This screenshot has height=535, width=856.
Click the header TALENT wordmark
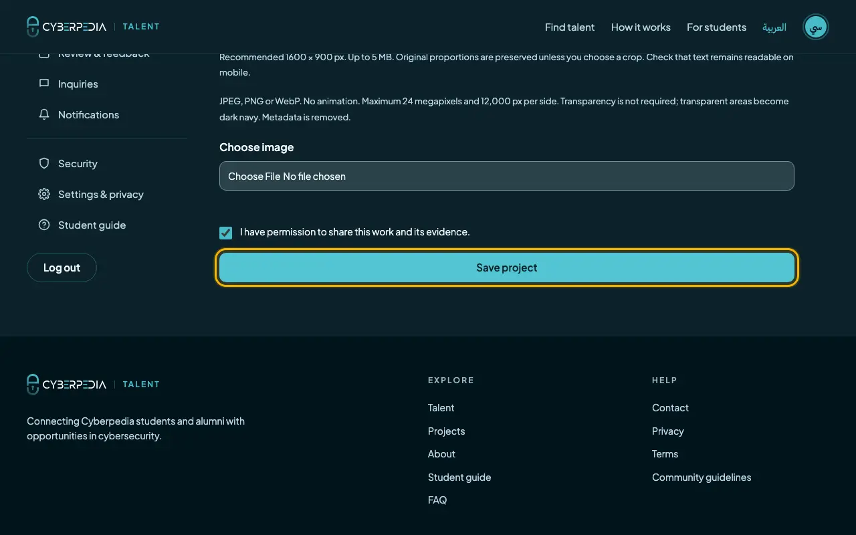point(141,27)
